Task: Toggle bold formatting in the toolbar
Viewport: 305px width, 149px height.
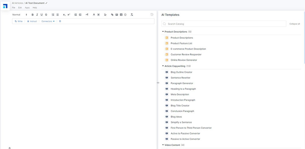Action: click(x=33, y=15)
